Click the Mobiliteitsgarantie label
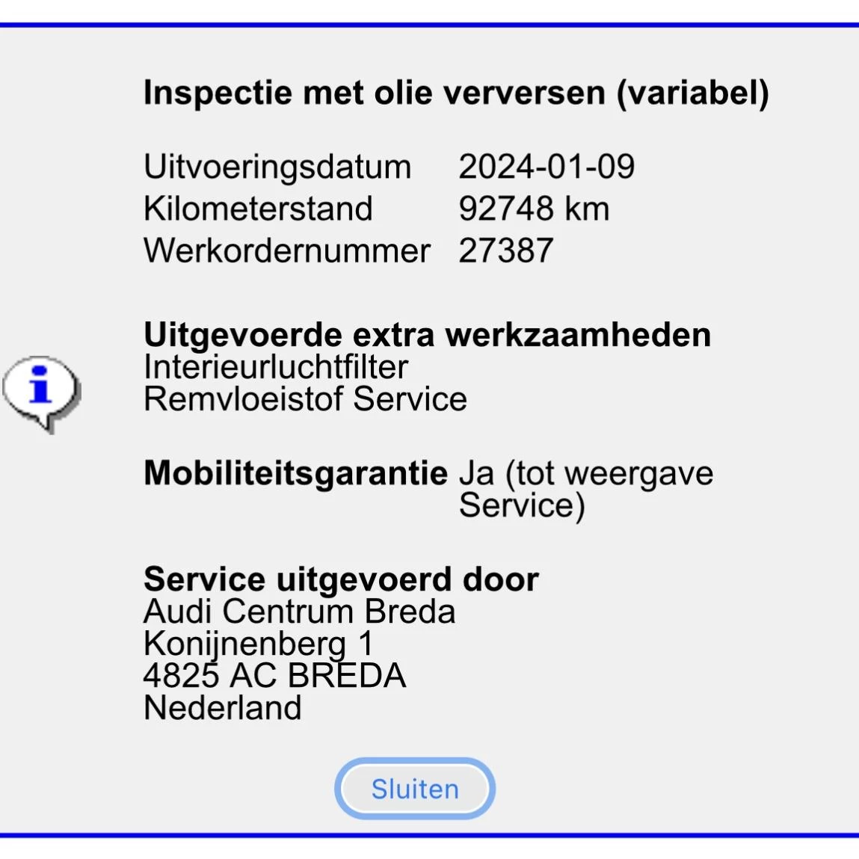This screenshot has width=859, height=859. tap(295, 473)
